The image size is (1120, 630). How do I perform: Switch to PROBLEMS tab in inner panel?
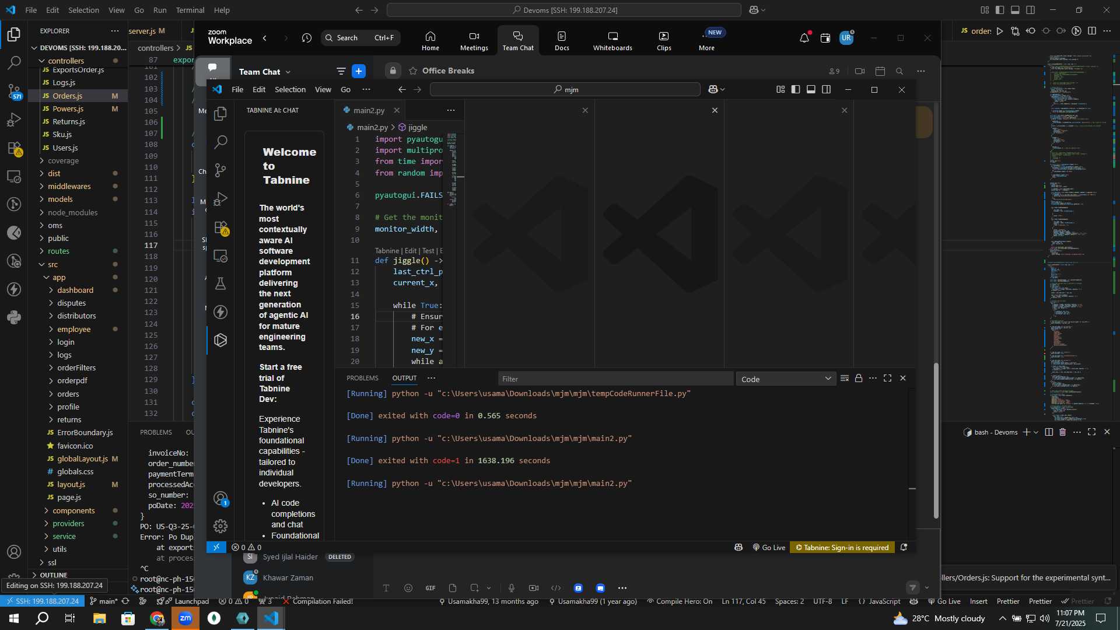tap(362, 378)
